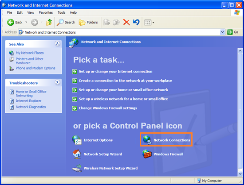Expand the Address bar dropdown

tap(223, 32)
